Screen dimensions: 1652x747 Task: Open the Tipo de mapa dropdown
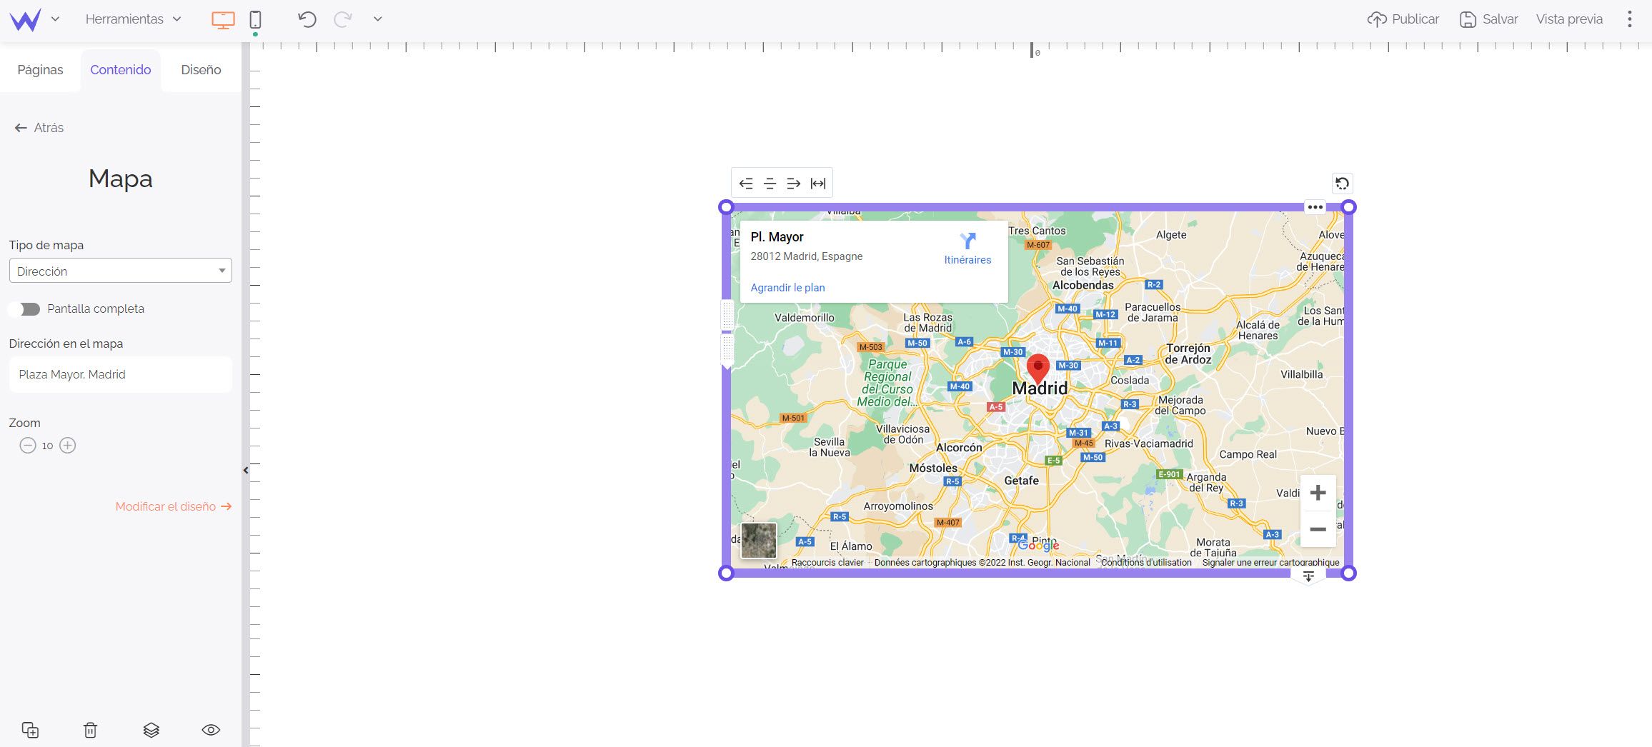click(x=121, y=271)
